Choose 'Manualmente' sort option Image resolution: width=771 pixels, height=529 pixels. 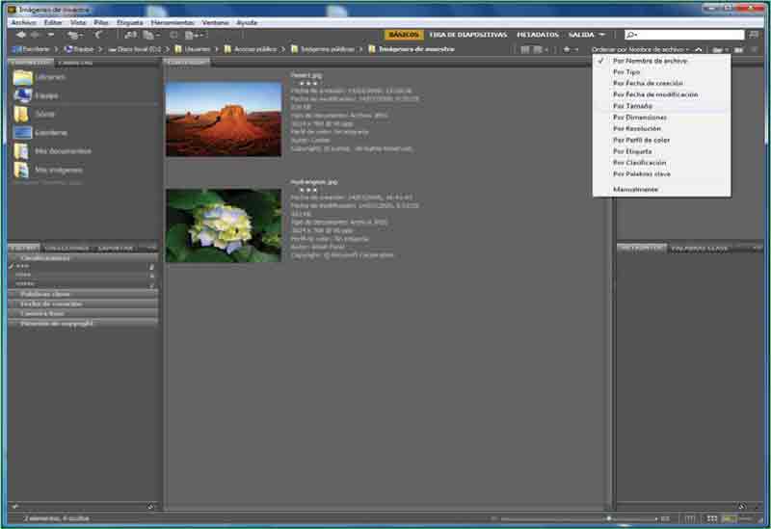pos(635,189)
